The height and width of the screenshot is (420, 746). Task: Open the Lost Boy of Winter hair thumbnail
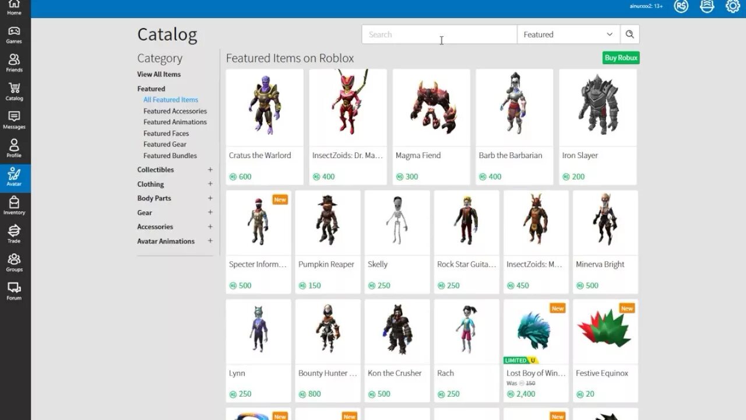point(536,332)
